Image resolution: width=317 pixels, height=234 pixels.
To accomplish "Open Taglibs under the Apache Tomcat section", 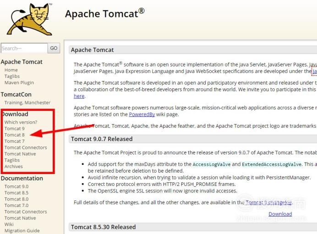I will click(12, 76).
